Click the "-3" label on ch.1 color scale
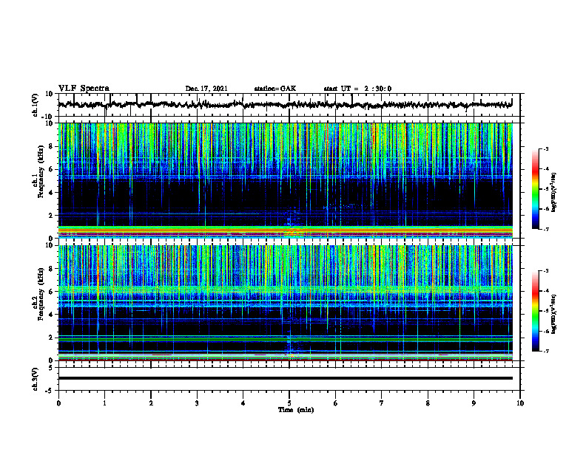Viewport: 586px width, 452px height. [x=546, y=149]
